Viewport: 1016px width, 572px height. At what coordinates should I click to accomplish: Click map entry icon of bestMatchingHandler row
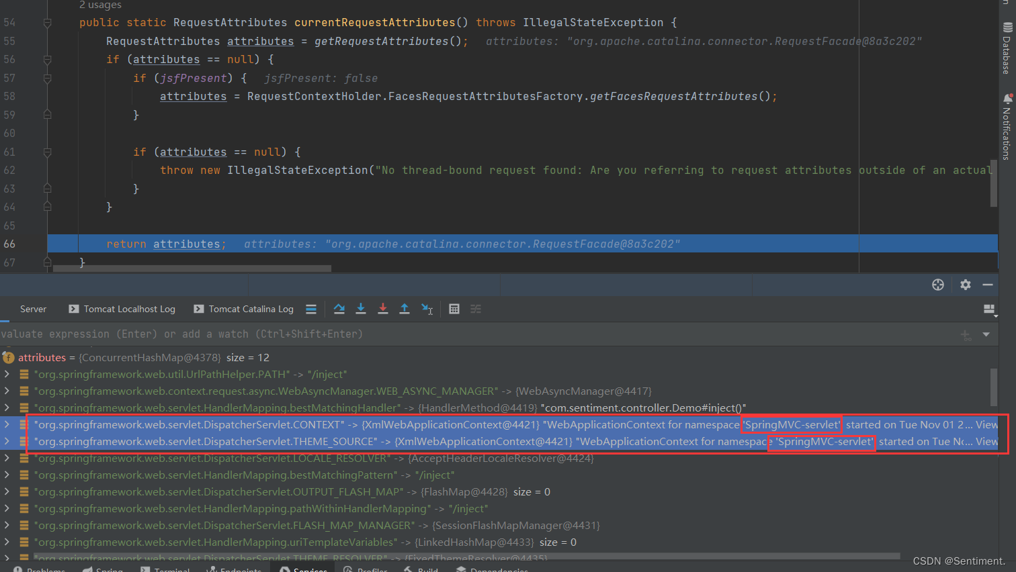pyautogui.click(x=24, y=408)
